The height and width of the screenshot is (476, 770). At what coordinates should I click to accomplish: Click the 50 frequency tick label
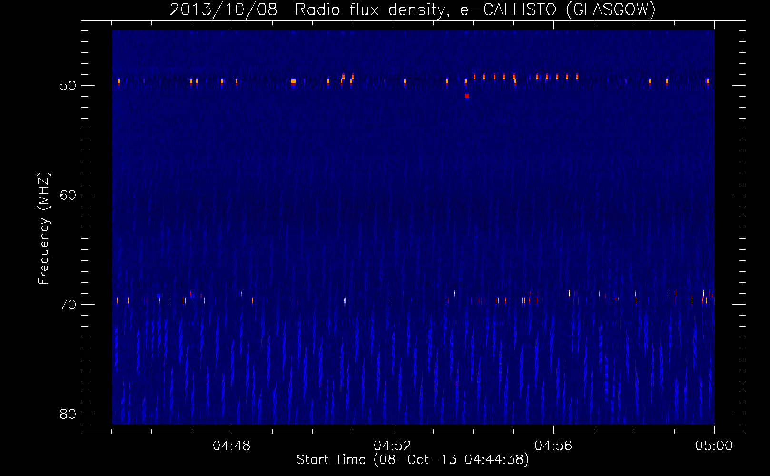[68, 86]
